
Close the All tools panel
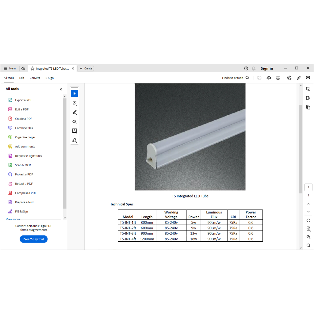61,89
